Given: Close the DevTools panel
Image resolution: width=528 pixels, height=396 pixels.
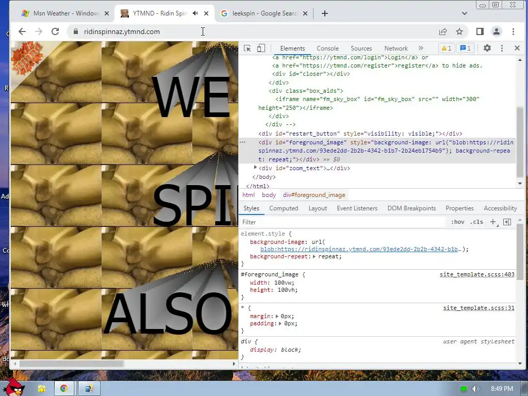Looking at the screenshot, I should [x=517, y=48].
